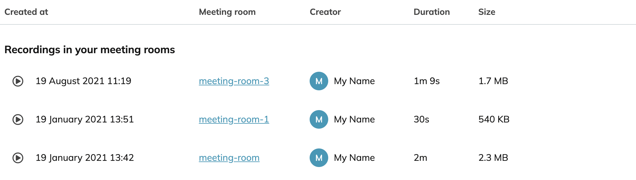Open the meeting-room-1 link
Viewport: 636px width, 180px height.
click(234, 119)
